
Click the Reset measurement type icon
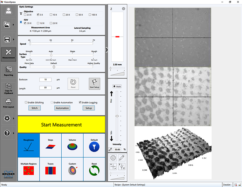point(94,169)
